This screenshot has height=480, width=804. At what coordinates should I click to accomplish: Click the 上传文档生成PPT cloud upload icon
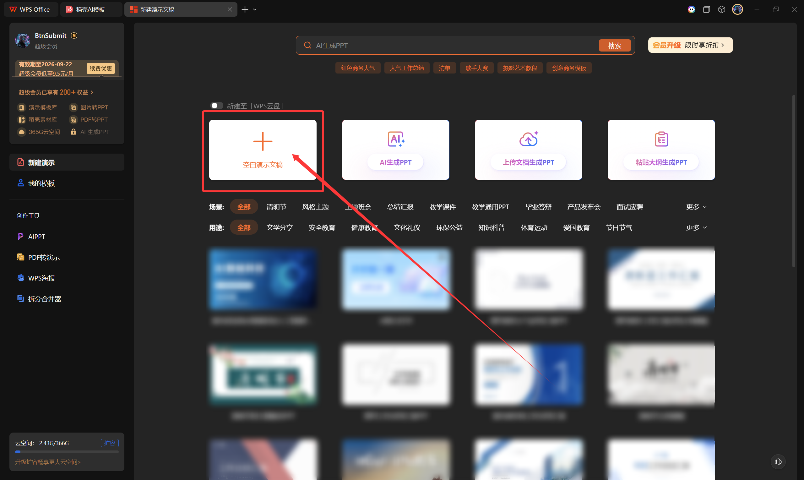pyautogui.click(x=528, y=139)
